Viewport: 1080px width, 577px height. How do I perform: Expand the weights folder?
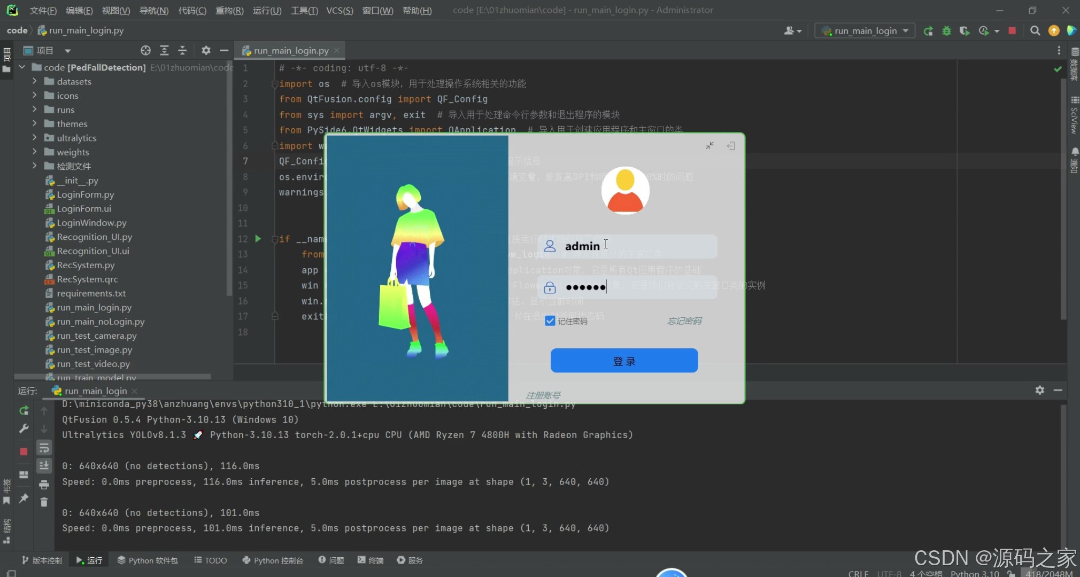[35, 152]
